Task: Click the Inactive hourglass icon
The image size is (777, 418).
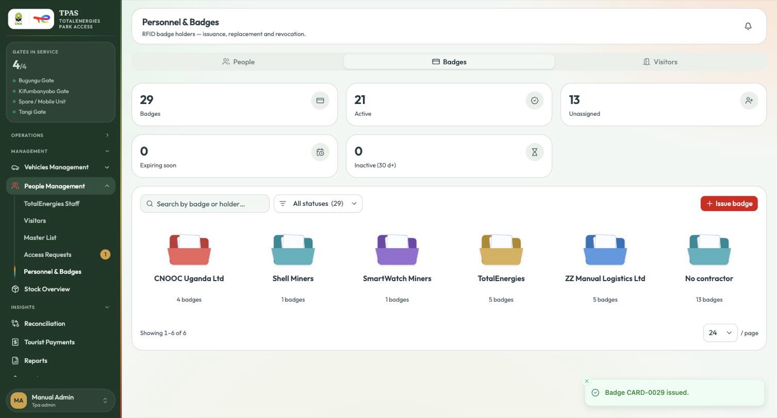Action: click(x=535, y=152)
